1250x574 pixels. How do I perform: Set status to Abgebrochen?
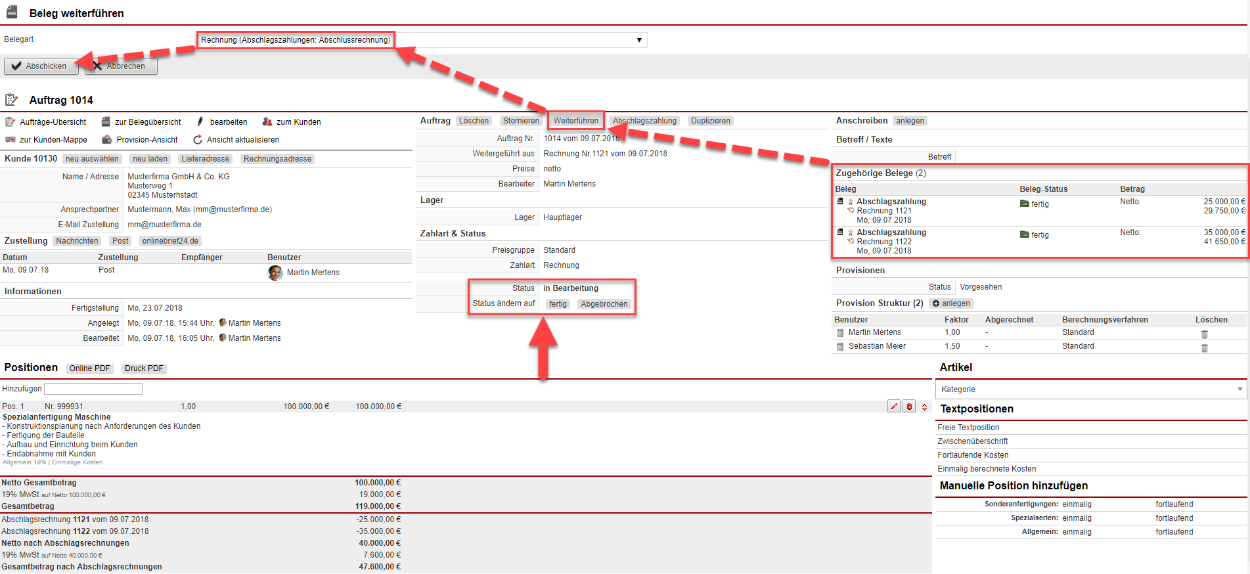[604, 304]
